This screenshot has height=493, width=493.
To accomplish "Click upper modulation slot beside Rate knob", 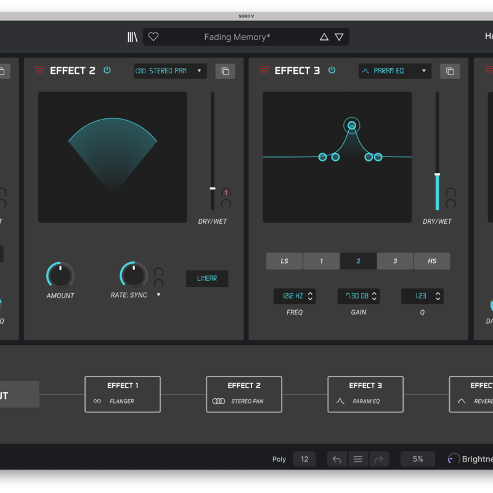I will tap(158, 272).
